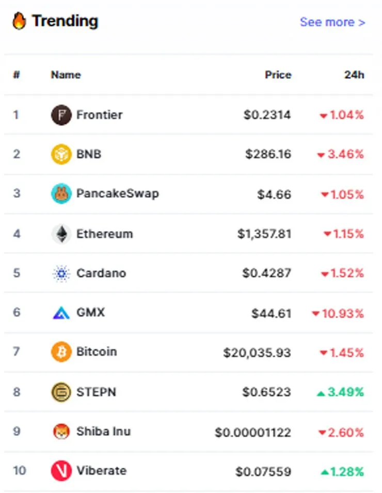382x493 pixels.
Task: Click the Cardano dotted logo icon
Action: pos(61,273)
